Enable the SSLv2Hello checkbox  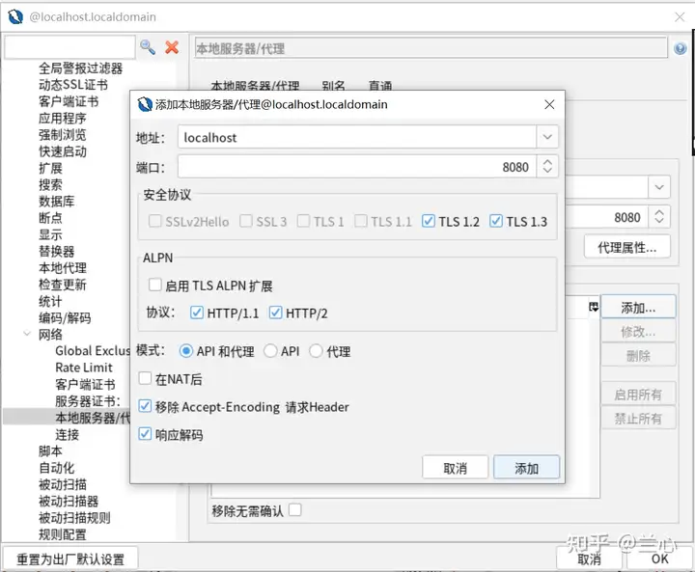[x=154, y=221]
